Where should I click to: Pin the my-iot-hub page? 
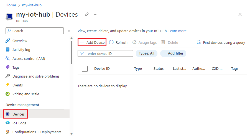[x=87, y=14]
